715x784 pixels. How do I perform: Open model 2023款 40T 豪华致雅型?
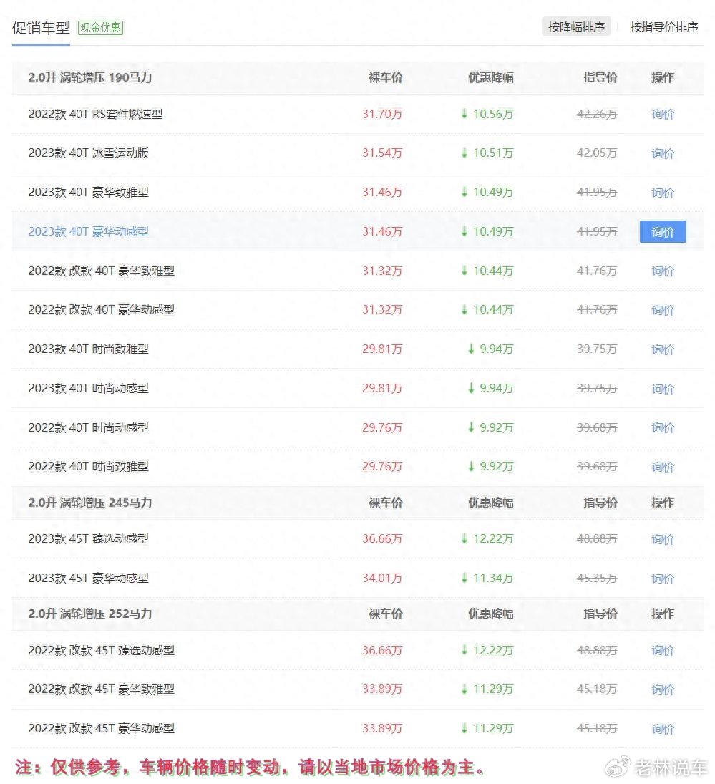89,192
